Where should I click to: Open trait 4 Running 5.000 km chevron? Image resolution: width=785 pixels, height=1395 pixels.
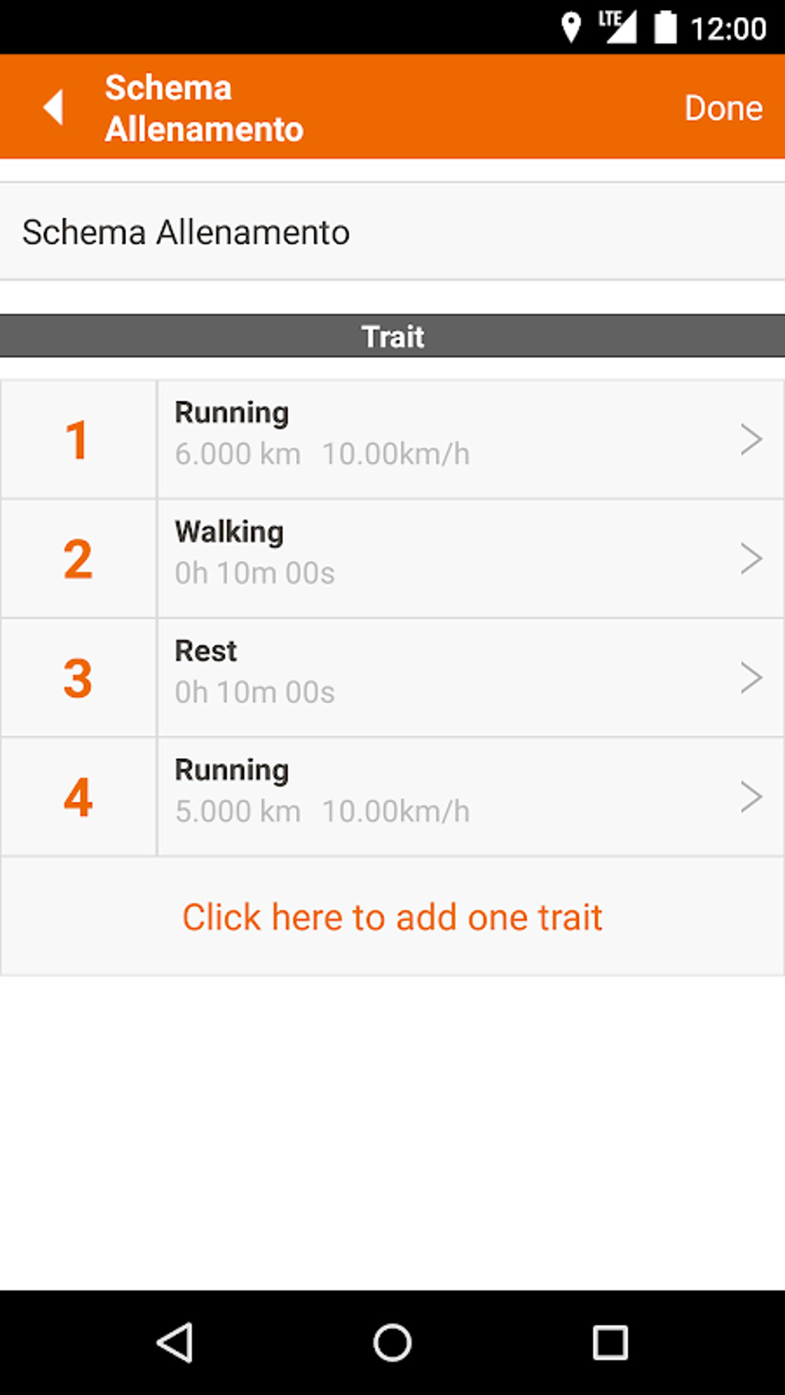750,797
